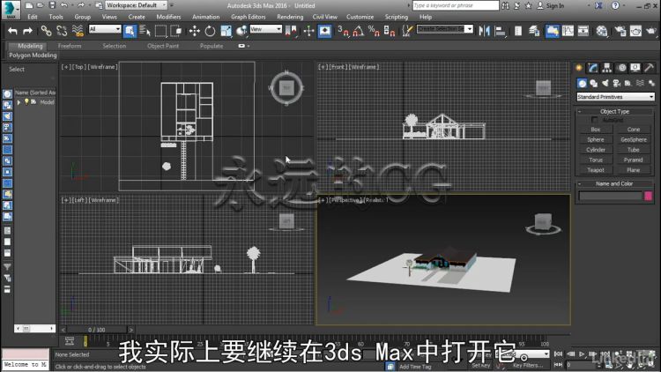Click the Undo arrow in main toolbar
The height and width of the screenshot is (372, 661).
12,31
